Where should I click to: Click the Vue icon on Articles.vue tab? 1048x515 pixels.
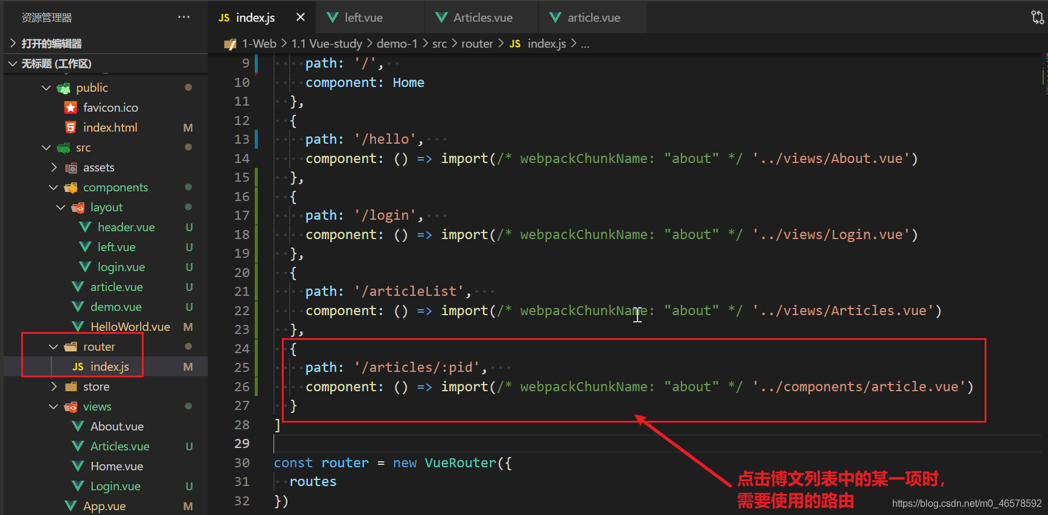pyautogui.click(x=442, y=18)
